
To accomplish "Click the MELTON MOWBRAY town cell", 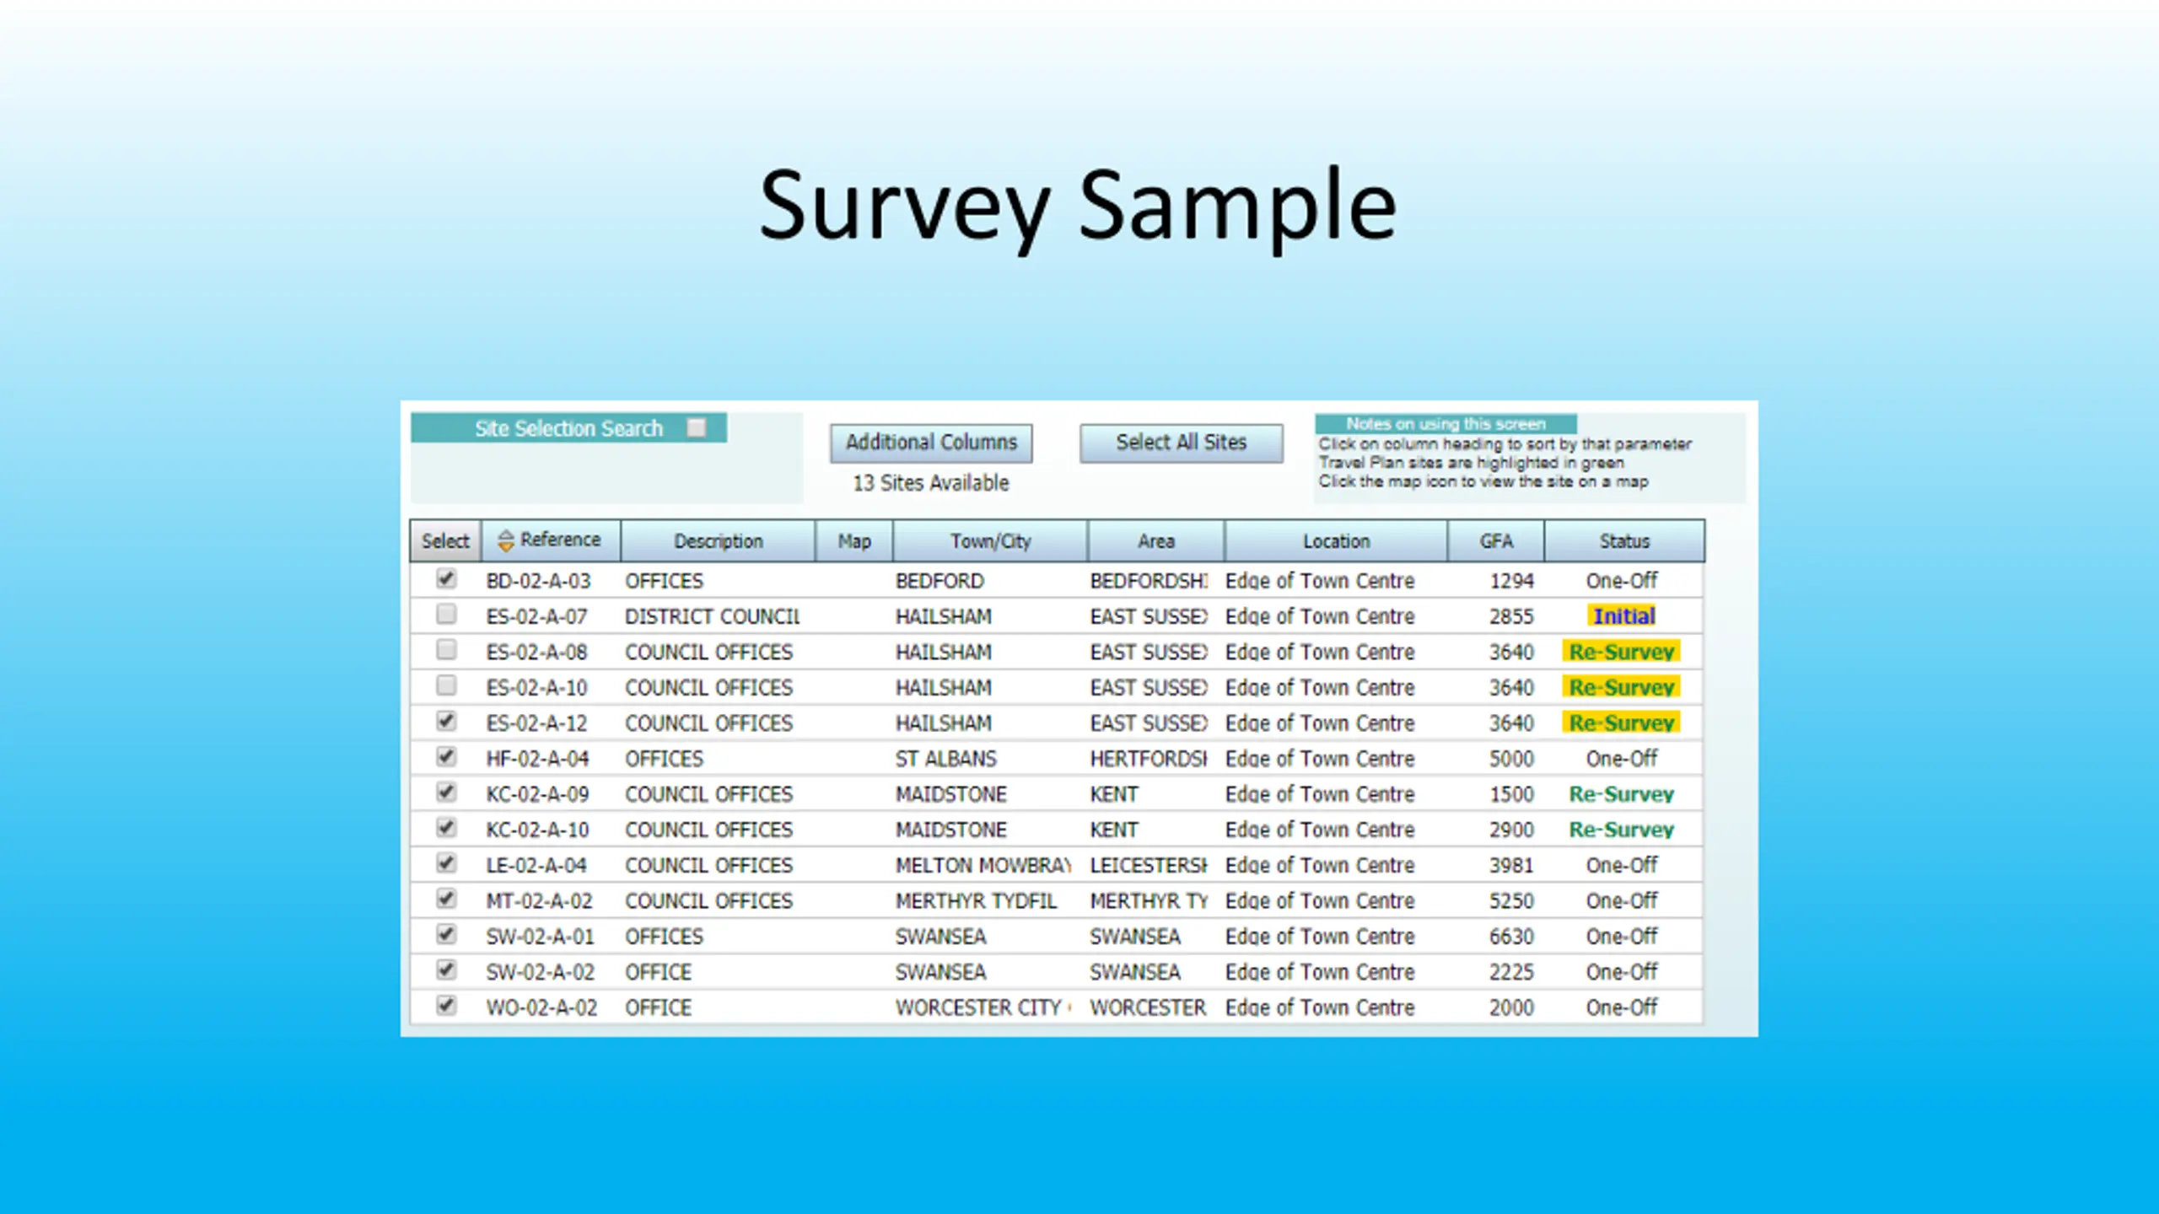I will (983, 865).
